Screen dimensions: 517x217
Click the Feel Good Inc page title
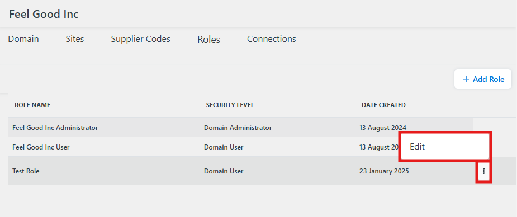click(x=44, y=14)
